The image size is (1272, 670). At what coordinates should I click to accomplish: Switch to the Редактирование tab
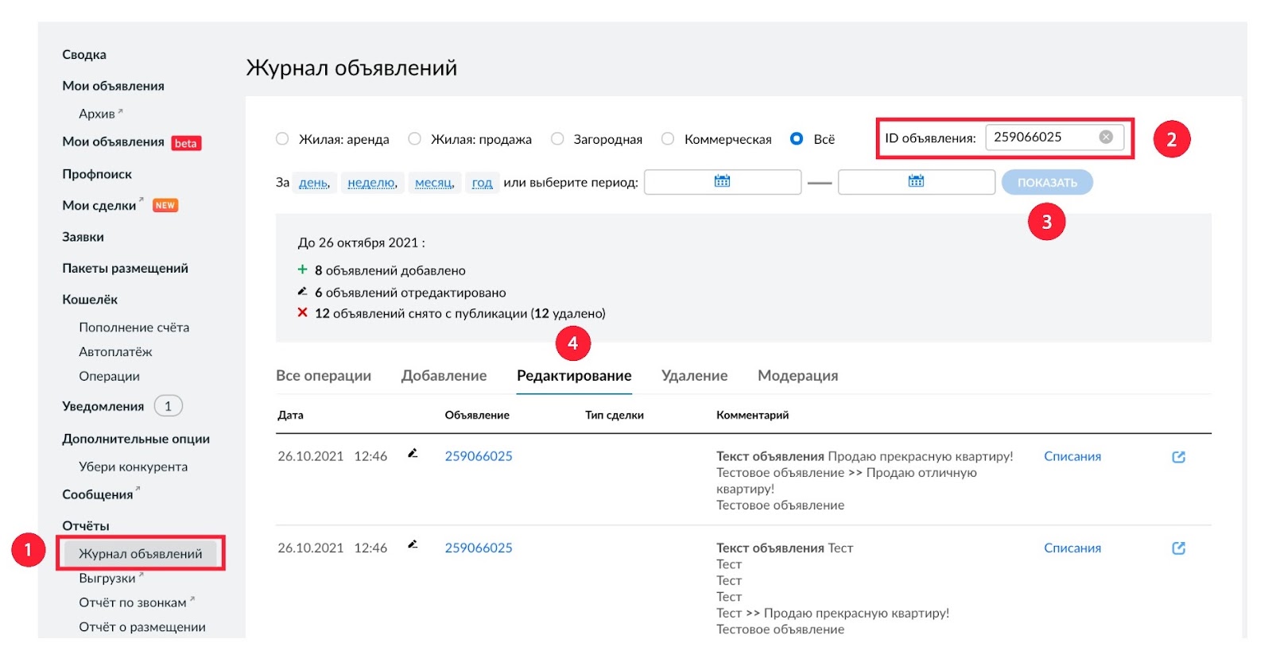(x=574, y=375)
